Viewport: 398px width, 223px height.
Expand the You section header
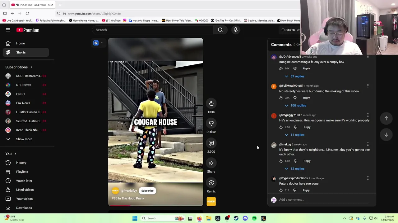[x=11, y=154]
